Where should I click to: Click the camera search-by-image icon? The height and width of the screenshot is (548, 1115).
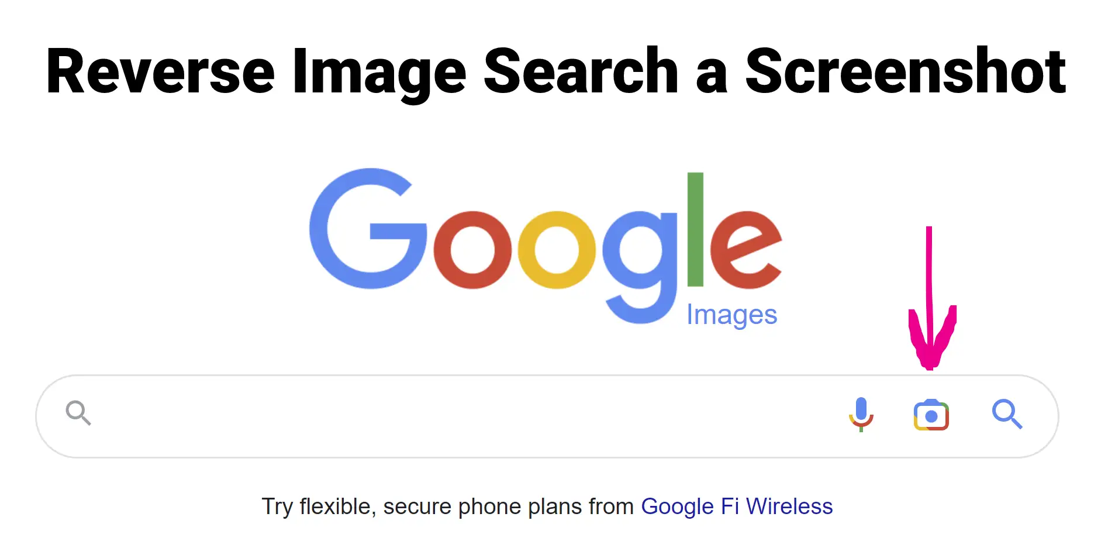931,415
